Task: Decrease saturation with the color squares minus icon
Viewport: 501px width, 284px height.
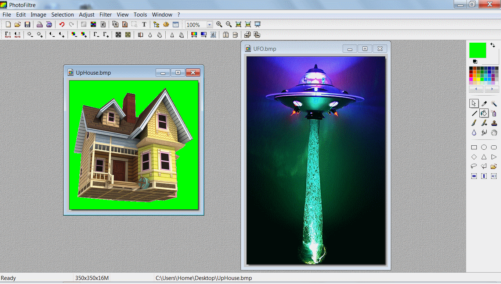Action: [74, 35]
